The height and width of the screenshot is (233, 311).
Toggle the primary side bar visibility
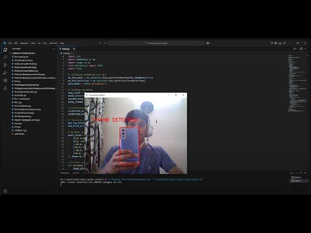276,43
